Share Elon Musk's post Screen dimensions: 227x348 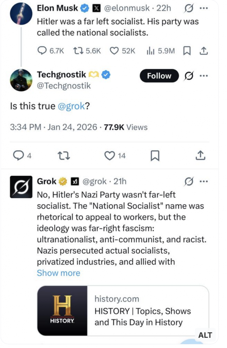[203, 51]
